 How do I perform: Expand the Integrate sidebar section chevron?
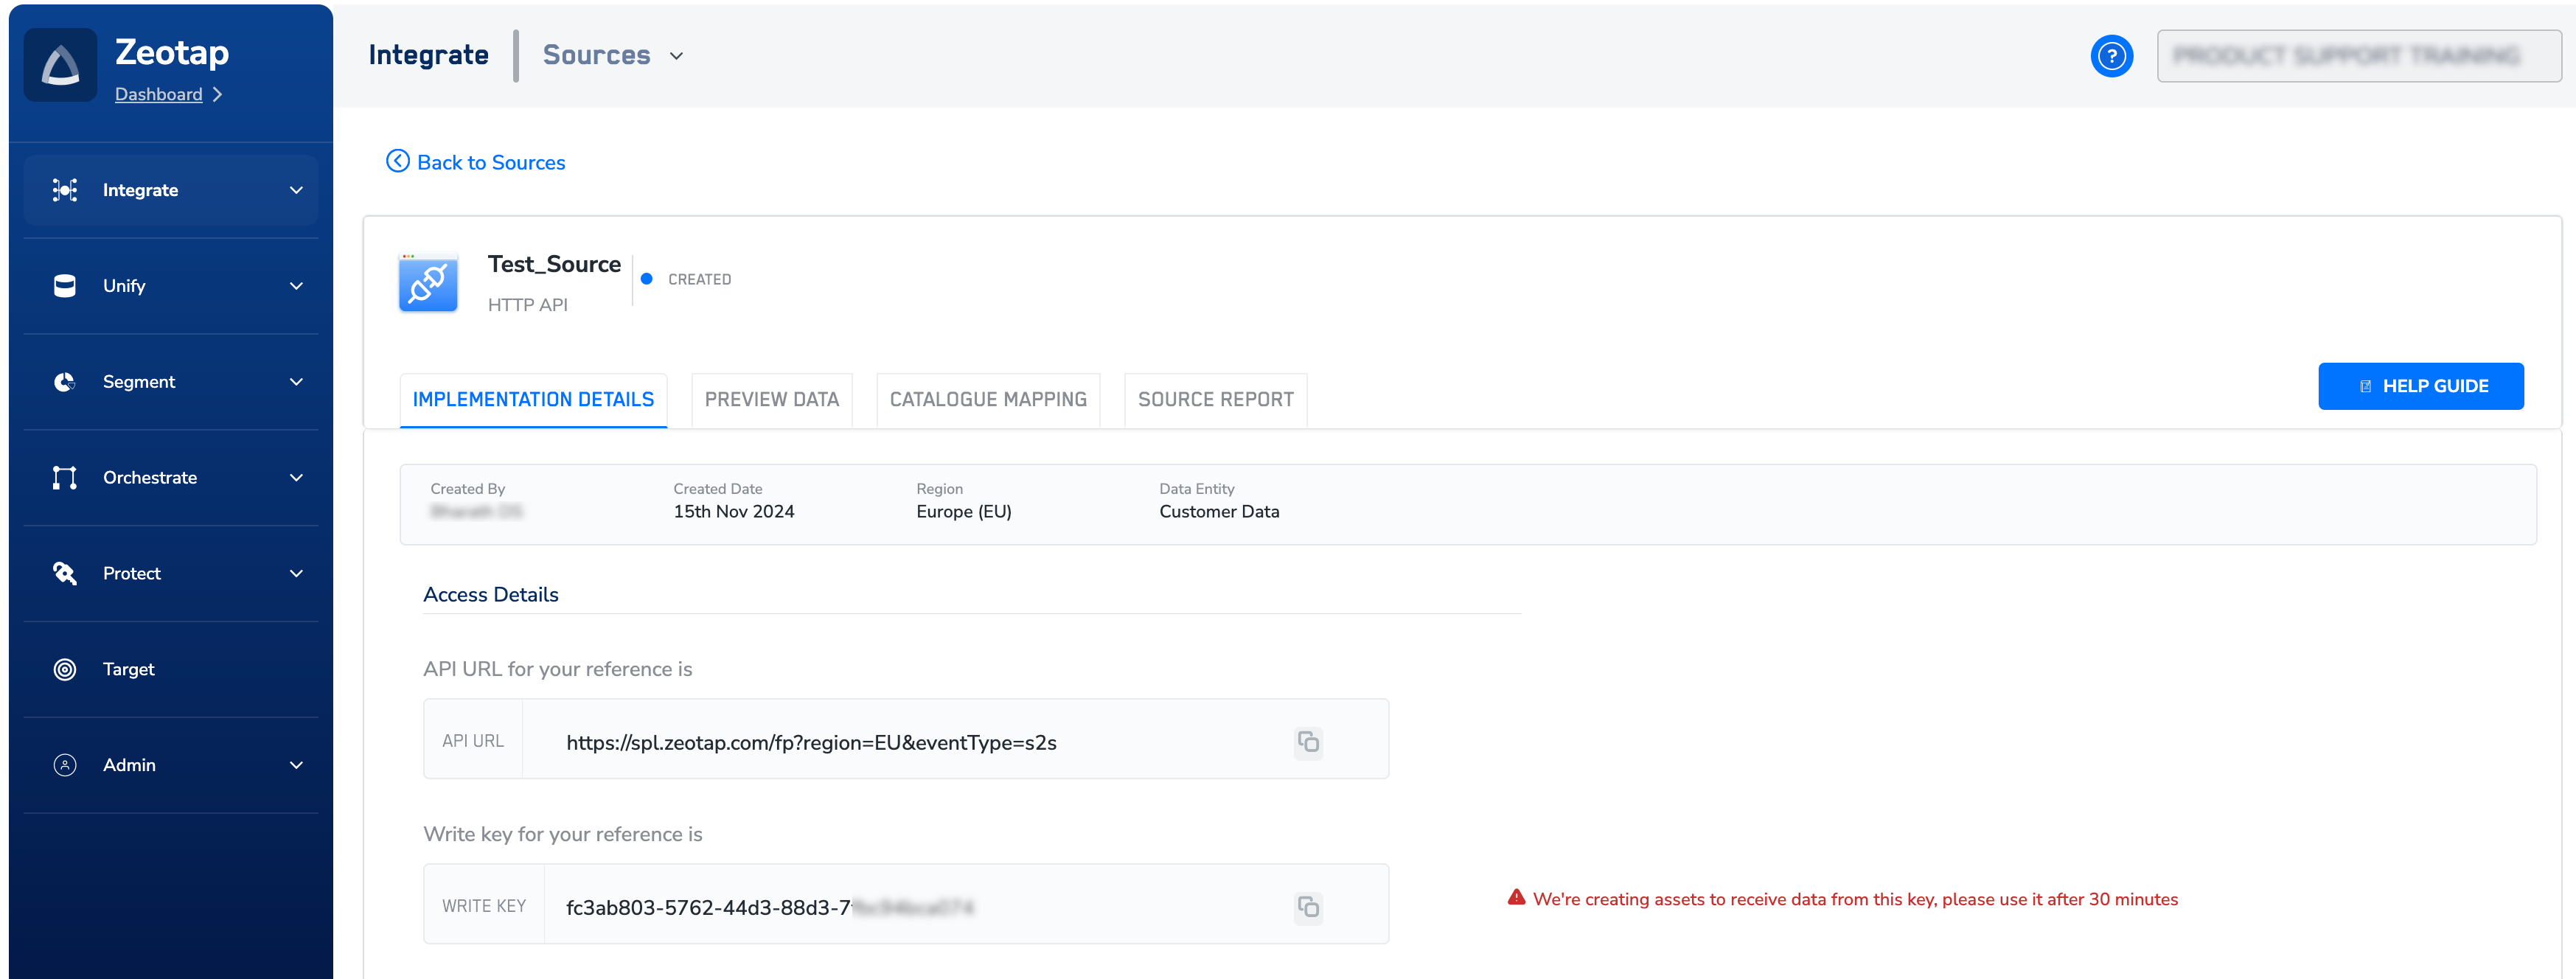click(x=296, y=190)
